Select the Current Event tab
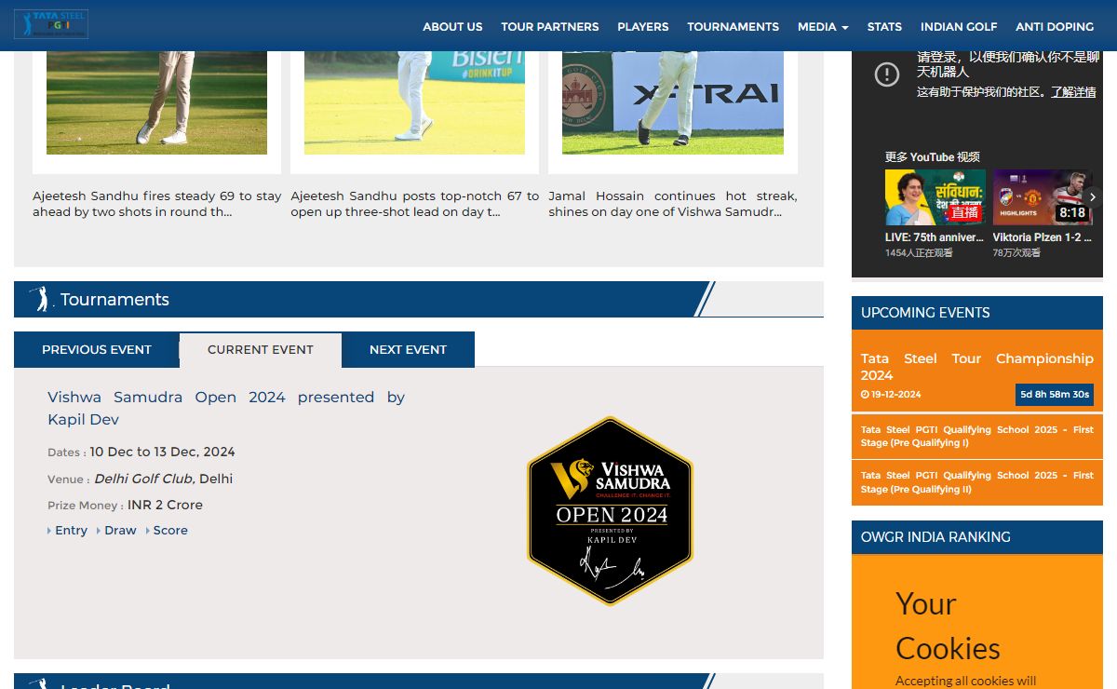This screenshot has width=1117, height=689. pos(261,349)
